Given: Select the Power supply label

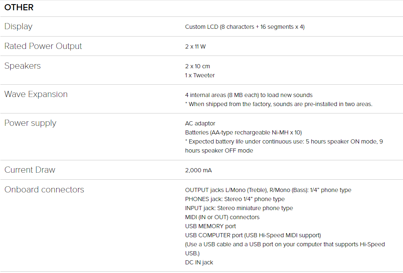Looking at the screenshot, I should [30, 123].
